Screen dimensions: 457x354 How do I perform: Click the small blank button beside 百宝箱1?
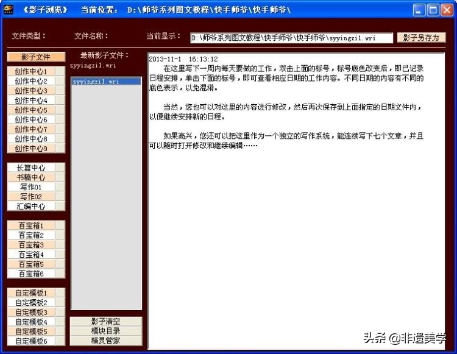pyautogui.click(x=60, y=225)
